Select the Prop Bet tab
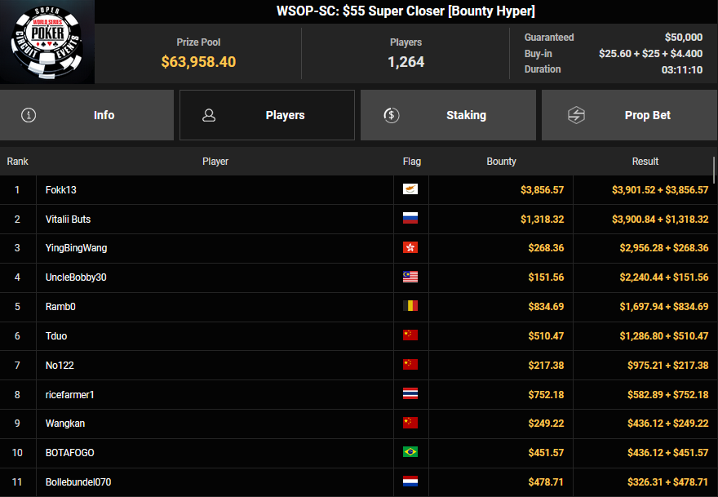Screen dimensions: 718x497 (629, 115)
